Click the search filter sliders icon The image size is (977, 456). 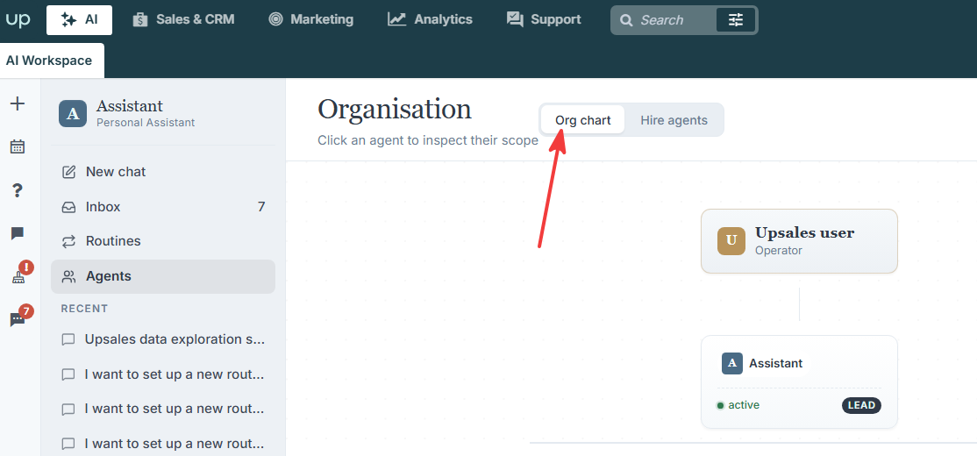point(736,20)
